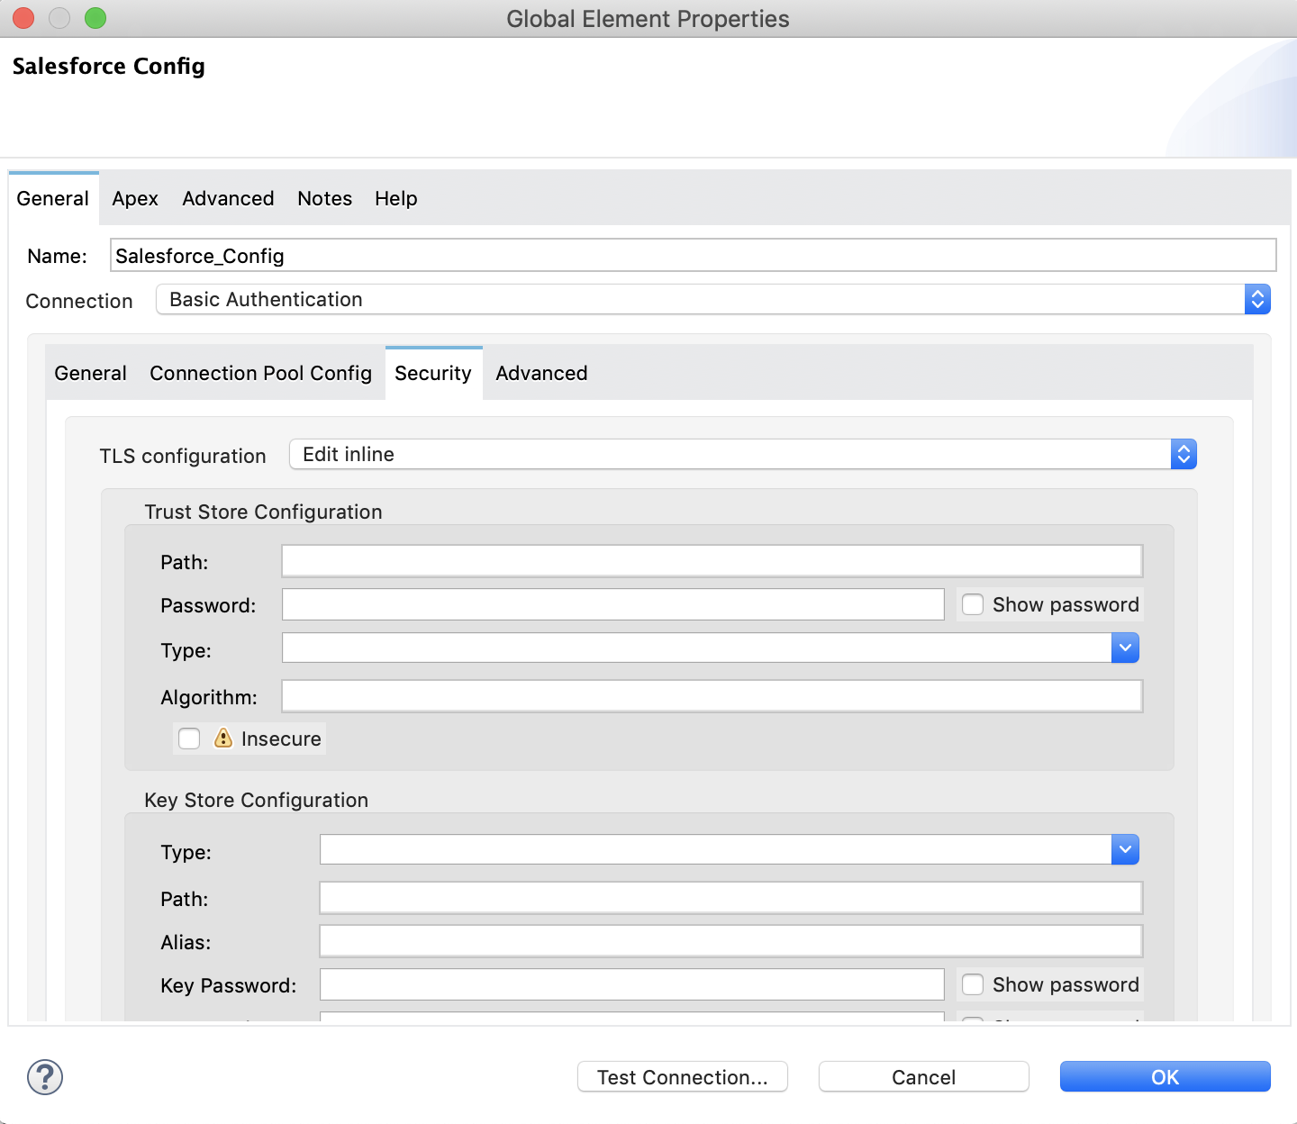Toggle Show password for Trust Store
The width and height of the screenshot is (1297, 1124).
click(x=973, y=604)
